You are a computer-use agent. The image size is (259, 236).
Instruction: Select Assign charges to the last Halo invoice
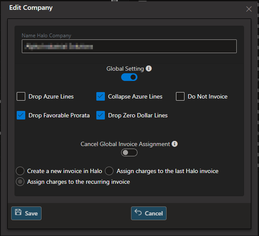click(109, 171)
